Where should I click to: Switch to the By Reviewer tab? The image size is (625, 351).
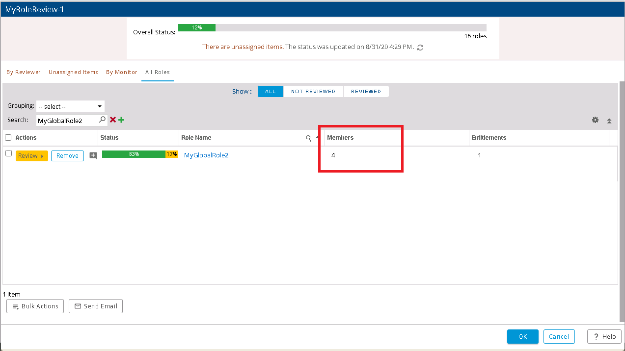coord(24,72)
